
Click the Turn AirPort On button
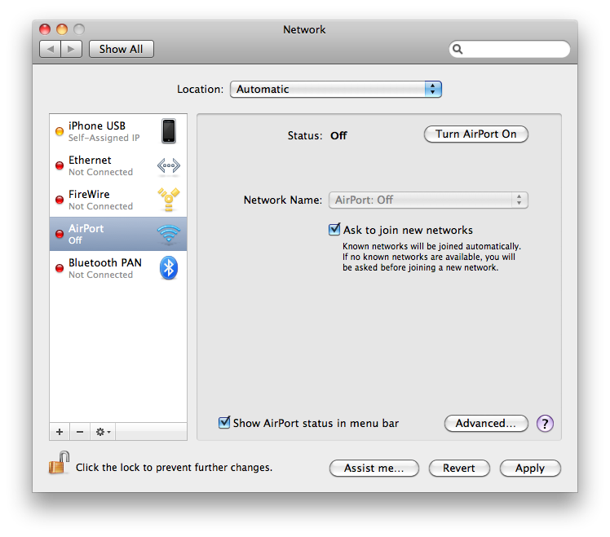coord(475,134)
